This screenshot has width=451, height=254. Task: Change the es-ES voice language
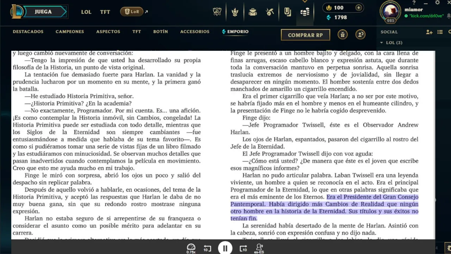[x=259, y=248]
